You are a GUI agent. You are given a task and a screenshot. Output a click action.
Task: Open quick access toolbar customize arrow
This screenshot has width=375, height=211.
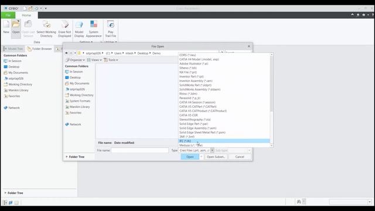pyautogui.click(x=46, y=8)
